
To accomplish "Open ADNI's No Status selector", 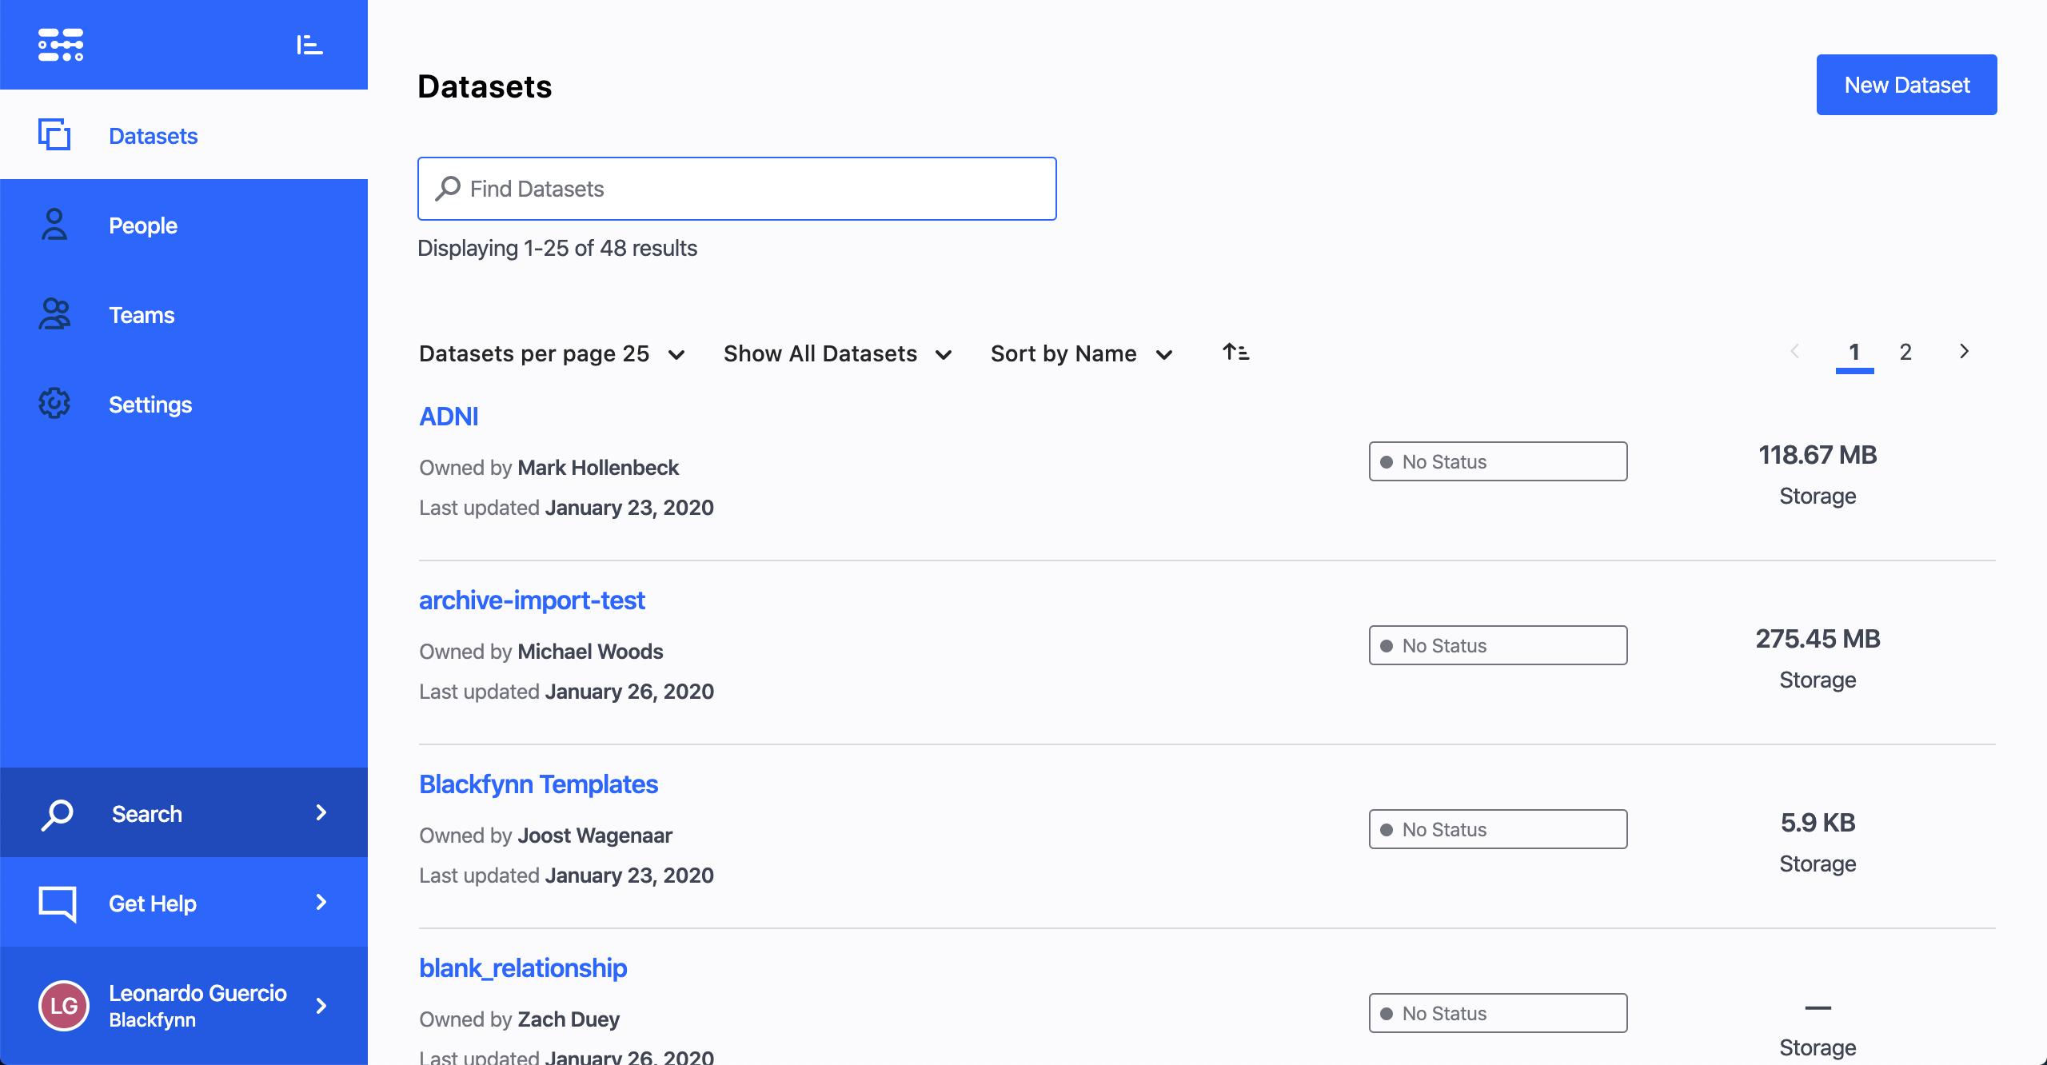I will (1498, 461).
